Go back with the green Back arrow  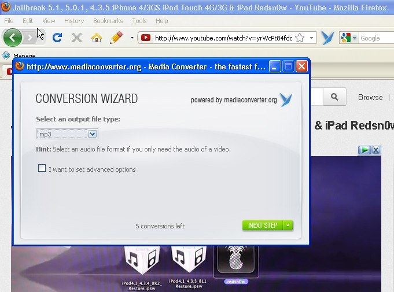coord(13,38)
